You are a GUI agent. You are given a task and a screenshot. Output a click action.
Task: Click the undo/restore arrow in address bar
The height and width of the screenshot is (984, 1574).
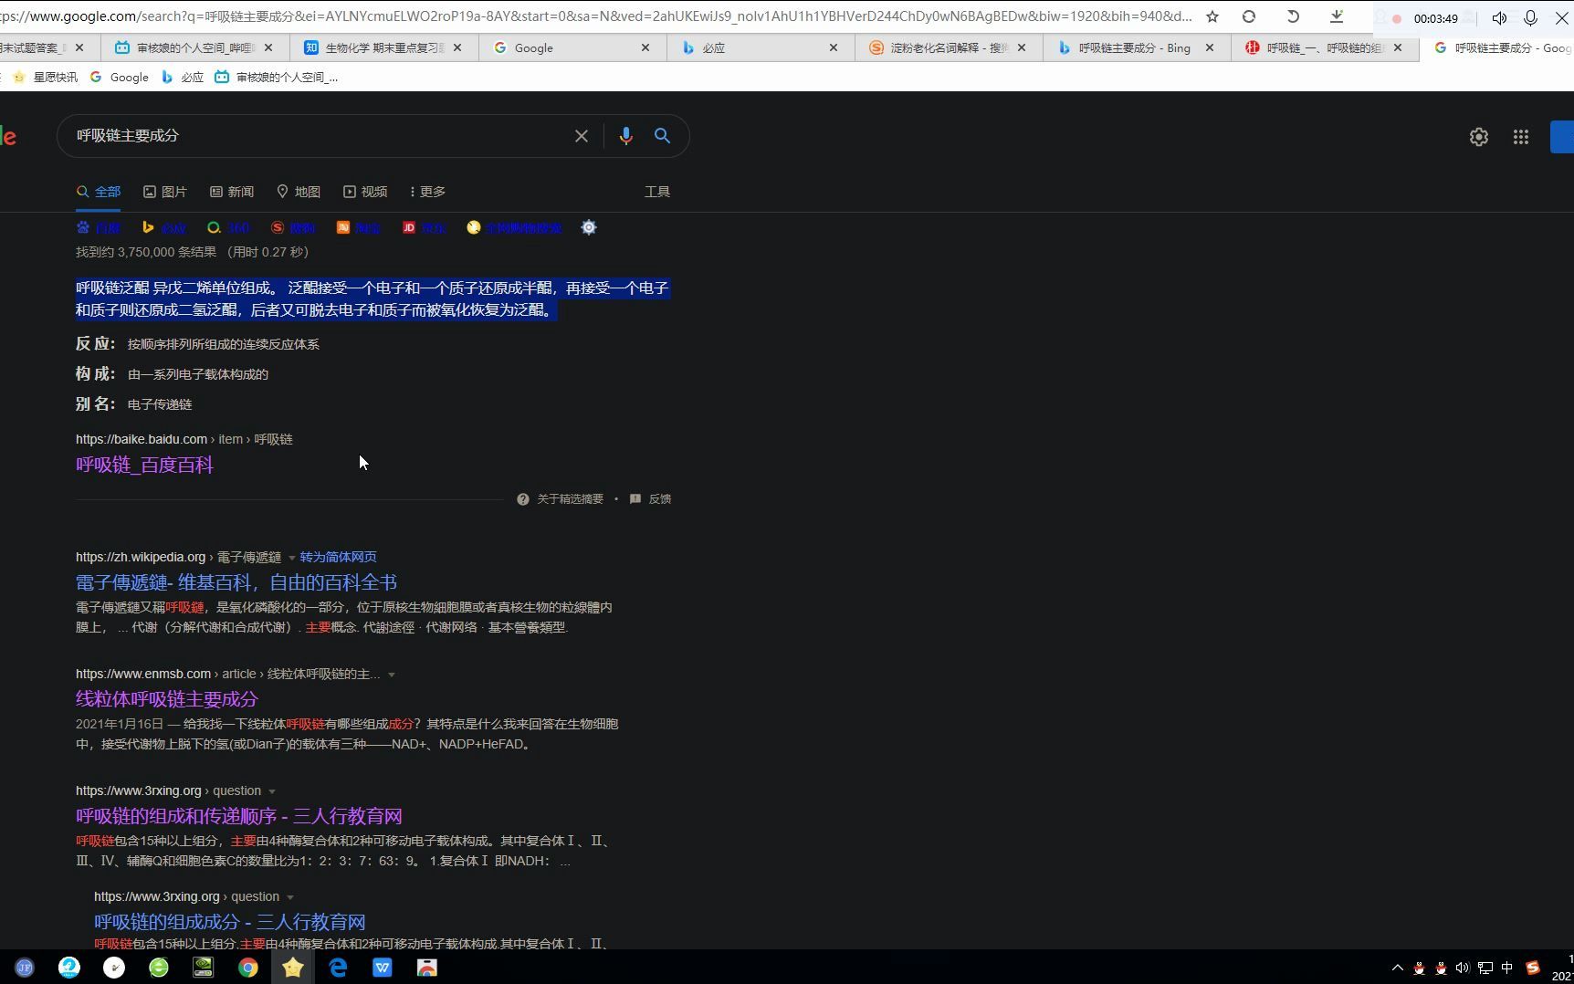coord(1293,16)
